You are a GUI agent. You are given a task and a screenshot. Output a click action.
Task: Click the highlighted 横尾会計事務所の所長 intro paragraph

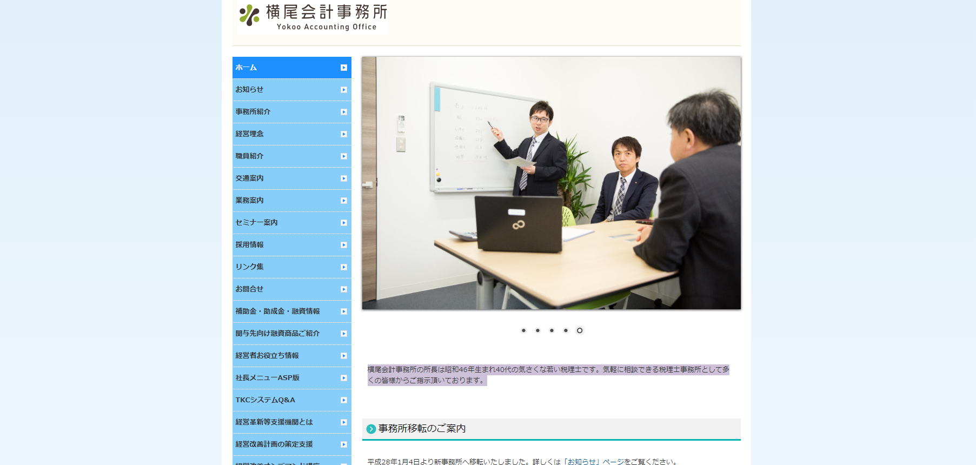pos(548,375)
